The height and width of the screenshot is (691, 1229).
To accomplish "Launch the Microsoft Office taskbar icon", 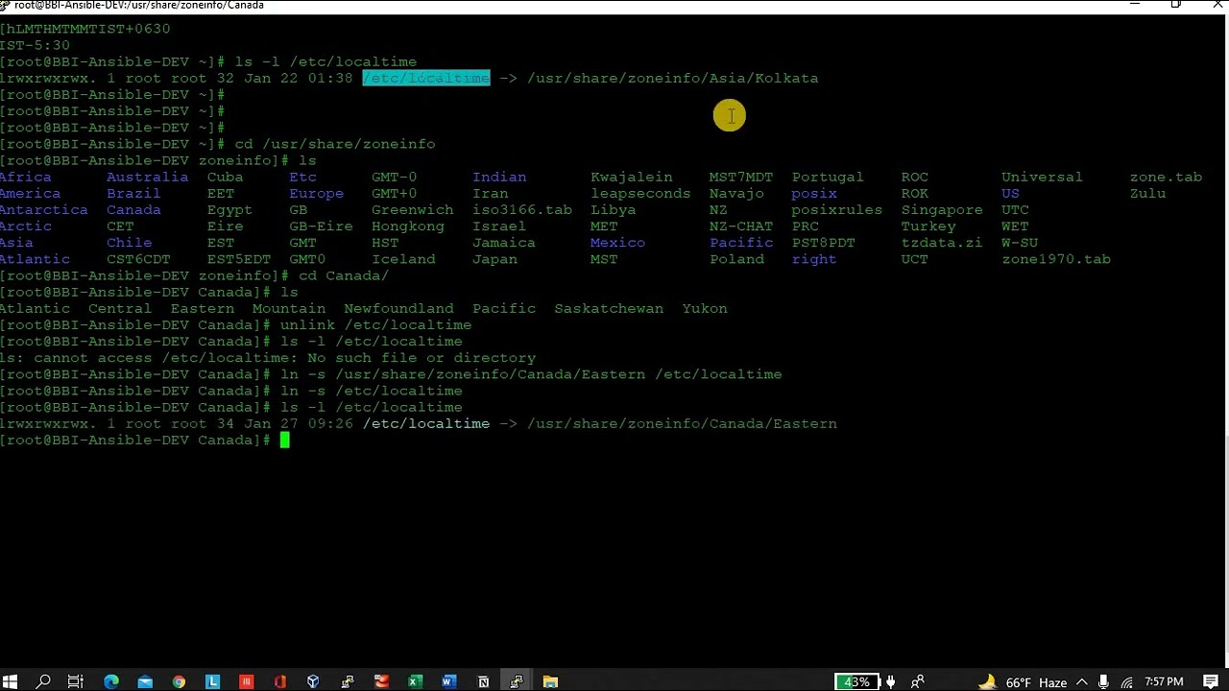I will coord(279,681).
